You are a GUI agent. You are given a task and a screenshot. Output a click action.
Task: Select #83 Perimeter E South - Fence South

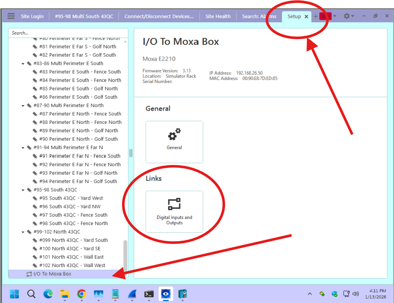click(x=80, y=72)
